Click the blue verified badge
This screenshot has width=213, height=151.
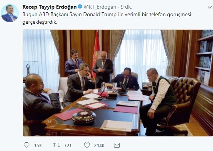pyautogui.click(x=80, y=6)
